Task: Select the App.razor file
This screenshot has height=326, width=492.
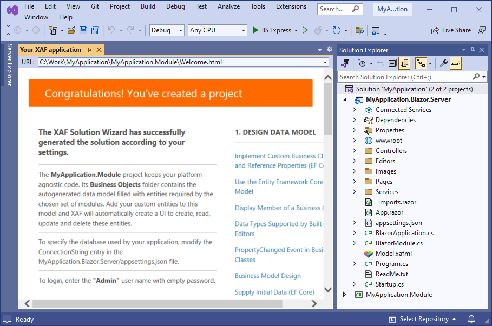Action: click(389, 212)
